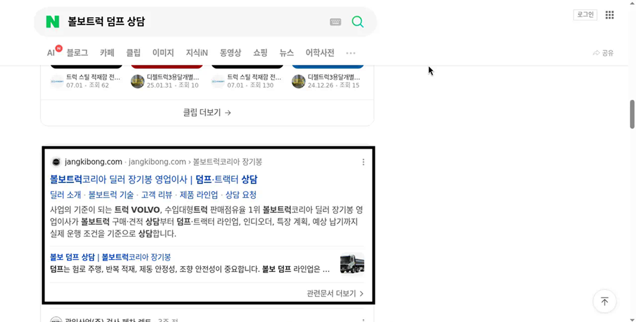This screenshot has width=636, height=322.
Task: Click the 고객 리뷰 sublink
Action: 157,195
